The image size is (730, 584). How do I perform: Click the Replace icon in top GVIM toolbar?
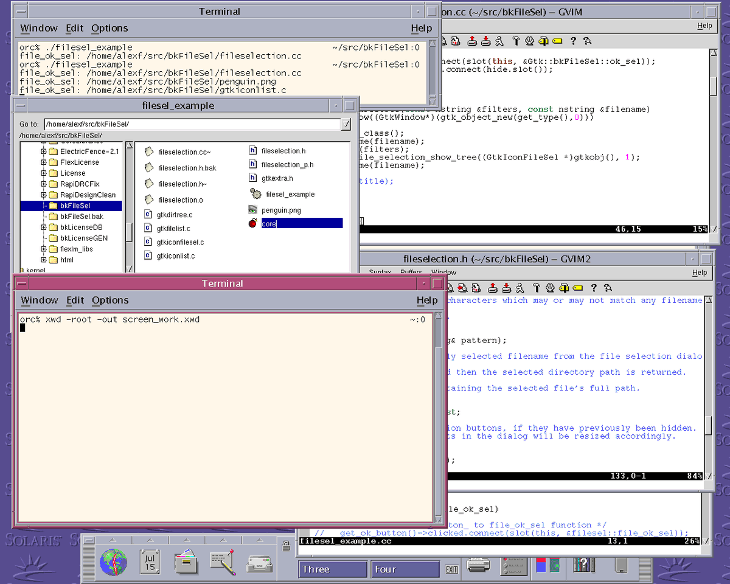(x=456, y=41)
